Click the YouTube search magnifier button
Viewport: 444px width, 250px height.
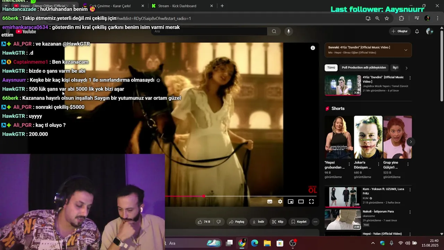[274, 31]
